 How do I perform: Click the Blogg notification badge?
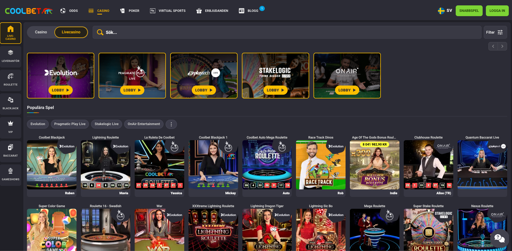click(262, 8)
